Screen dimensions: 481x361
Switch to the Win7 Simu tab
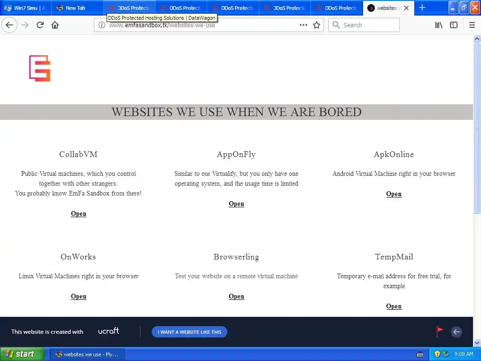point(25,8)
